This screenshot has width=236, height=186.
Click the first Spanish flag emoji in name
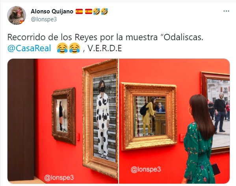click(x=79, y=11)
